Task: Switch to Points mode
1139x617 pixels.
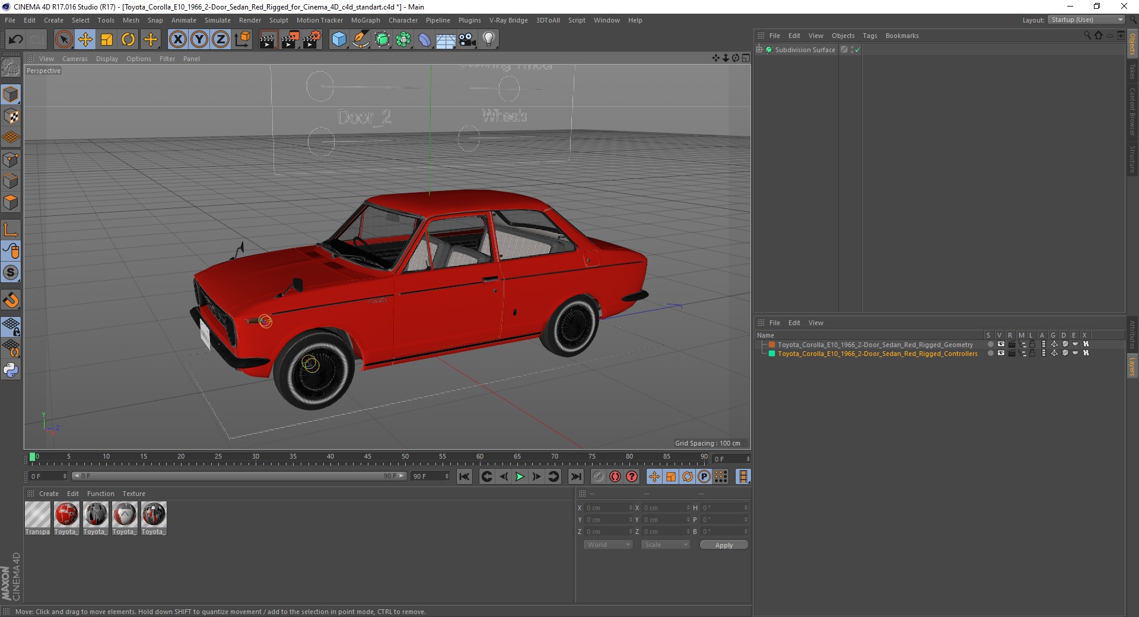Action: coord(11,160)
